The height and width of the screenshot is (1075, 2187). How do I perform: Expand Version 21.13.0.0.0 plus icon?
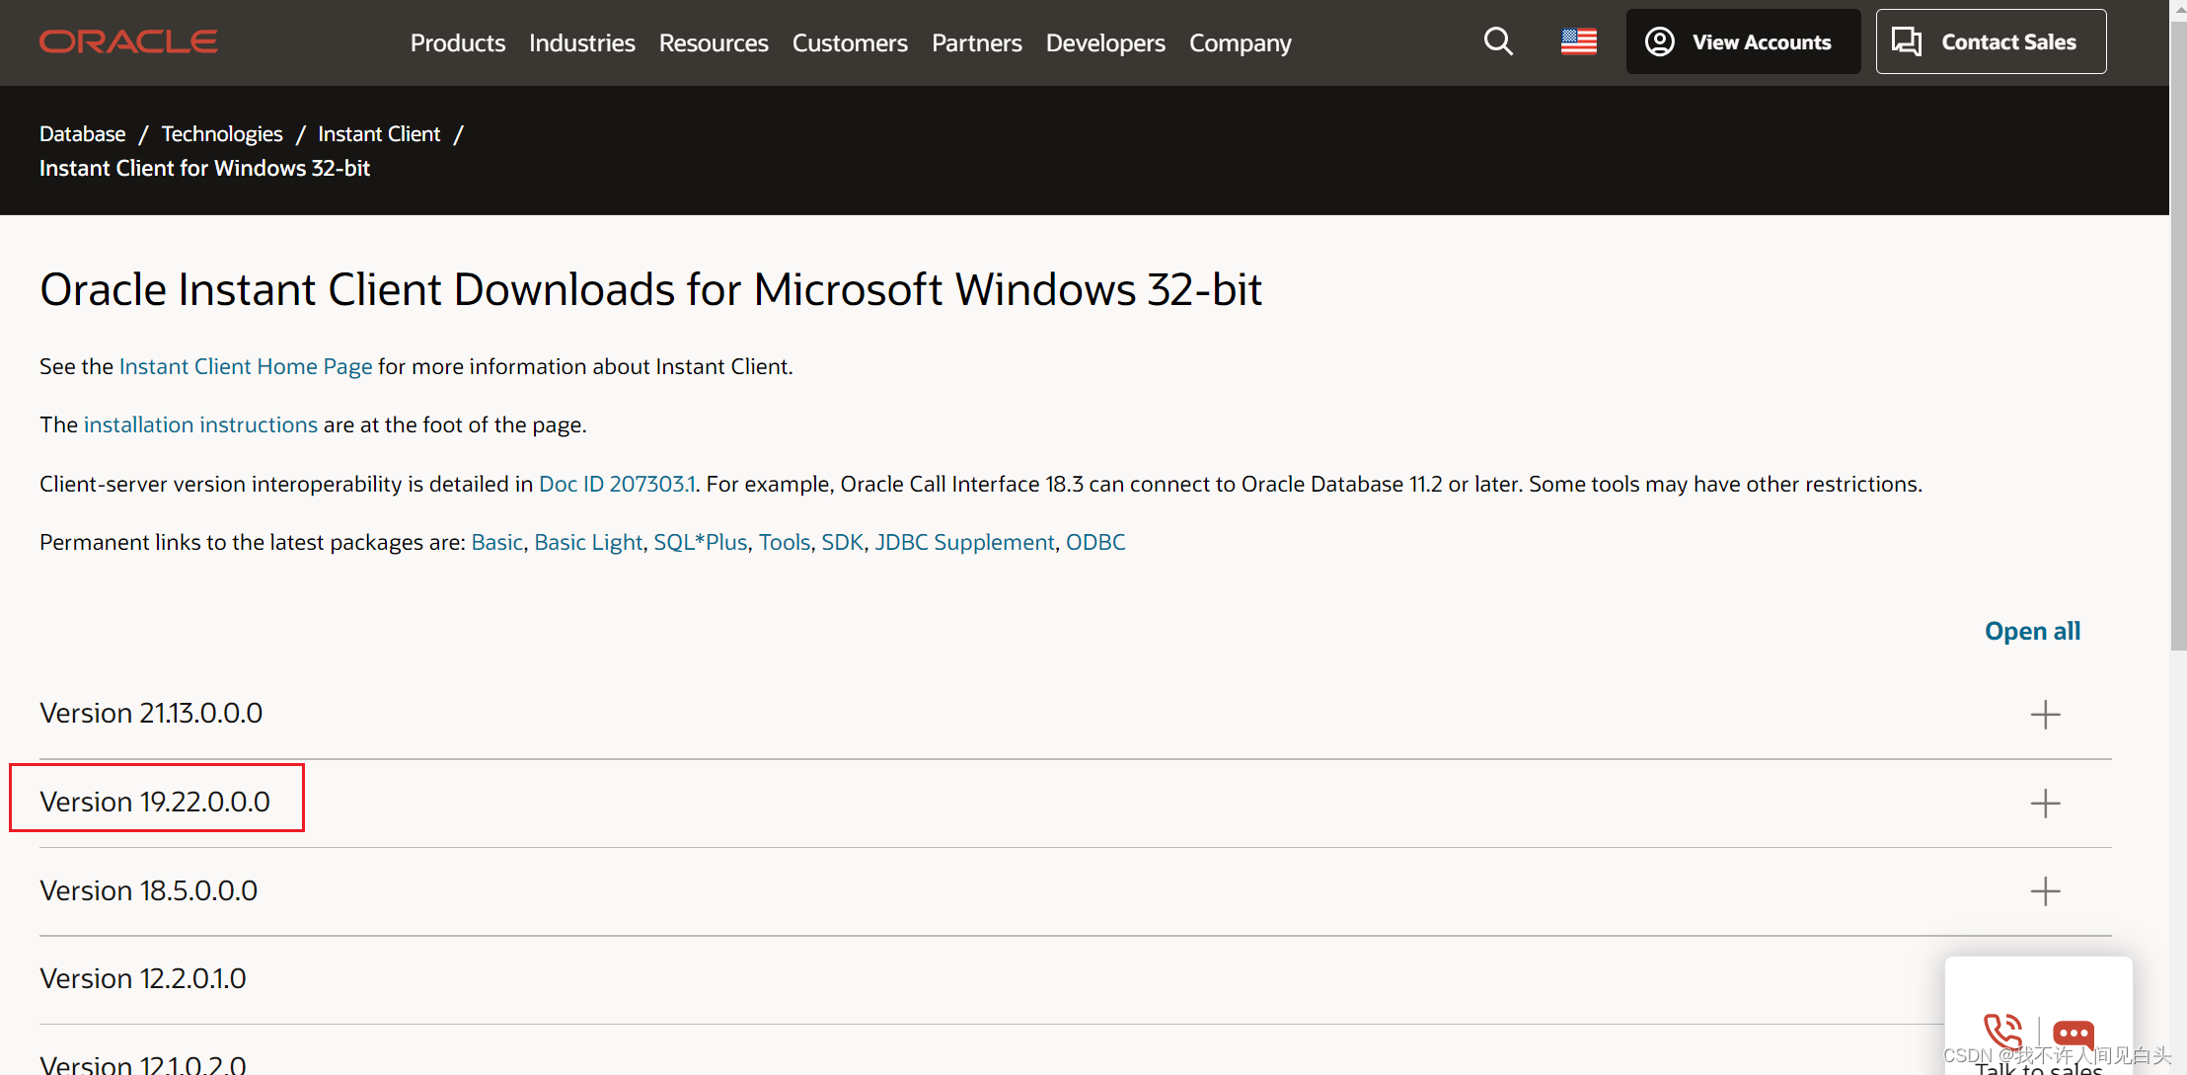(2045, 714)
